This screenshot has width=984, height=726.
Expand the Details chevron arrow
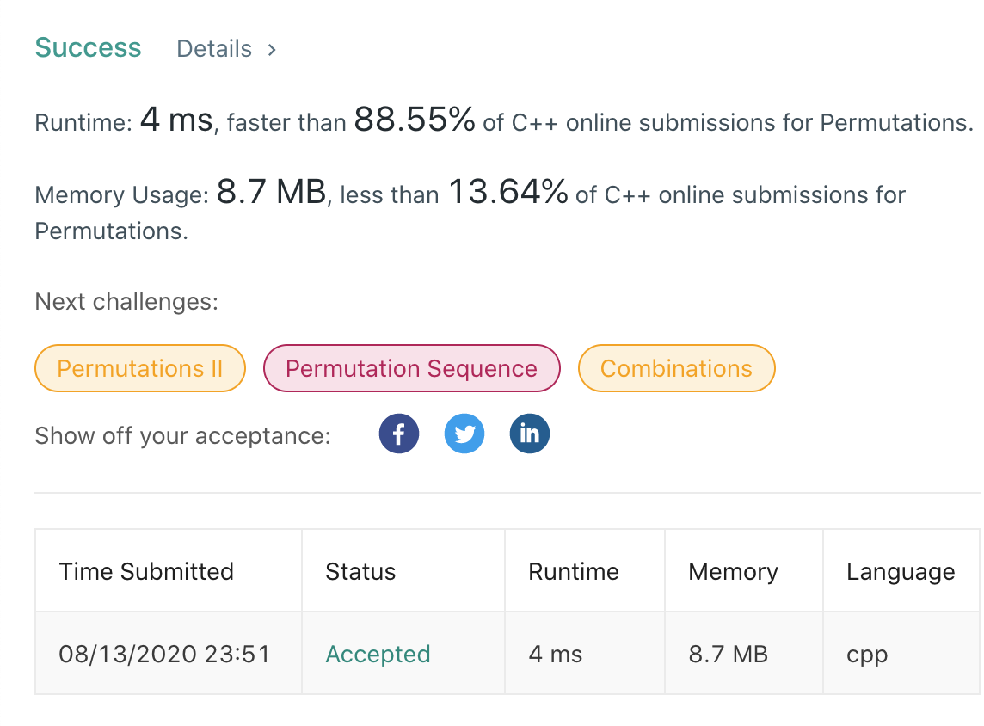pos(271,49)
